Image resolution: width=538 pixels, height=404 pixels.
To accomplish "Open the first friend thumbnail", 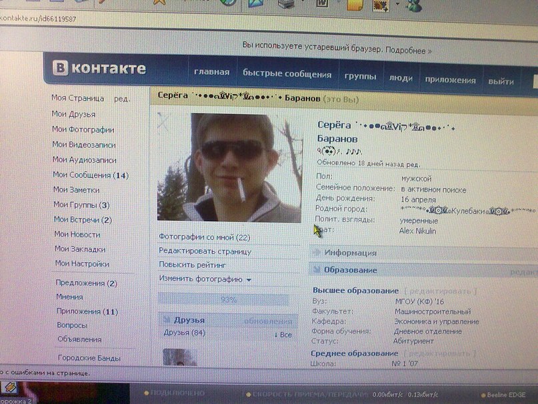I will click(x=179, y=357).
